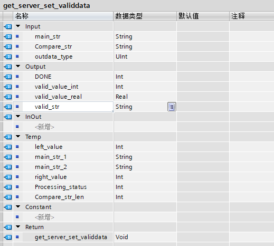Add new constant via 新增 under Constant

pyautogui.click(x=44, y=217)
